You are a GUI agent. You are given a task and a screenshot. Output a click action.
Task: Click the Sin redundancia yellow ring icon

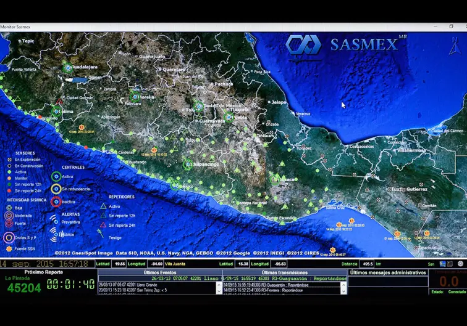coord(56,189)
